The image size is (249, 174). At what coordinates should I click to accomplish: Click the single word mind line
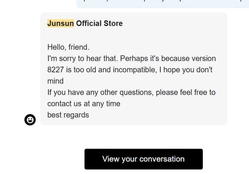pos(56,81)
